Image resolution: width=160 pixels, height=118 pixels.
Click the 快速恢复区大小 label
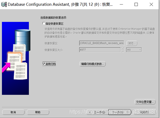click(x=54, y=50)
